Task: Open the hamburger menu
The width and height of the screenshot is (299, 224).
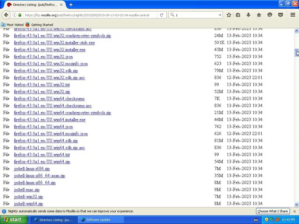Action: tap(293, 15)
